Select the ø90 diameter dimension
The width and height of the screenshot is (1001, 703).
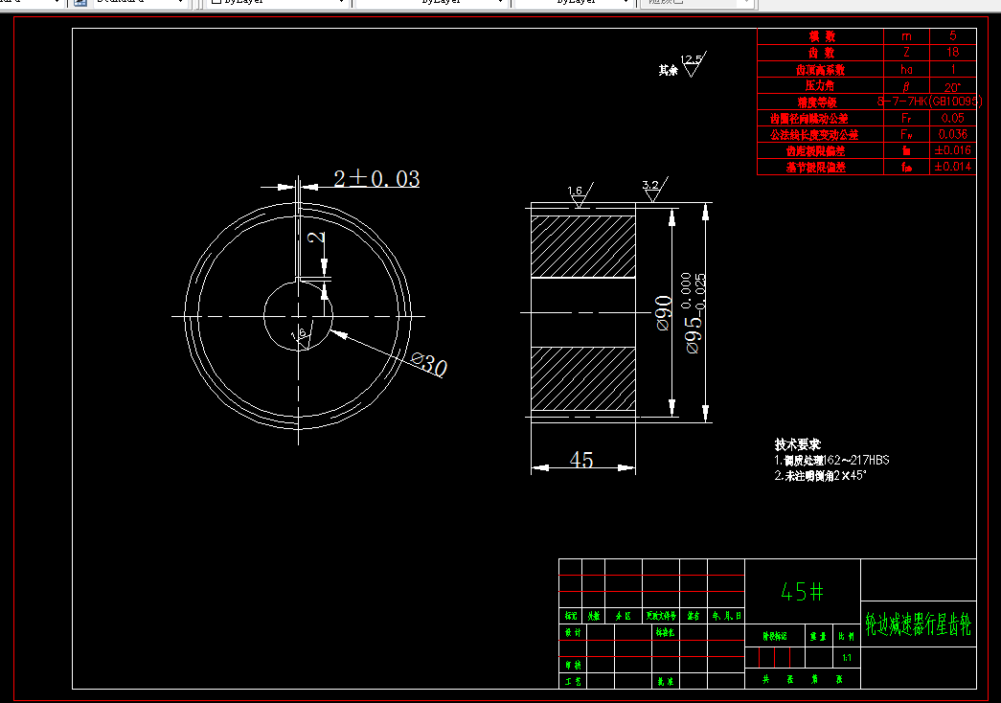[663, 313]
